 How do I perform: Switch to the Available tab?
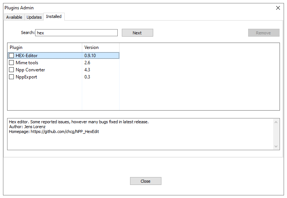[14, 17]
